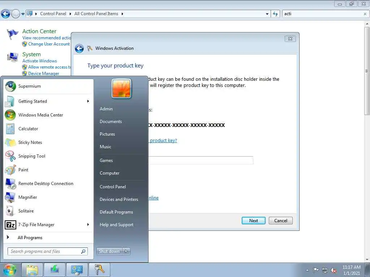Open the System heading link

(x=32, y=54)
